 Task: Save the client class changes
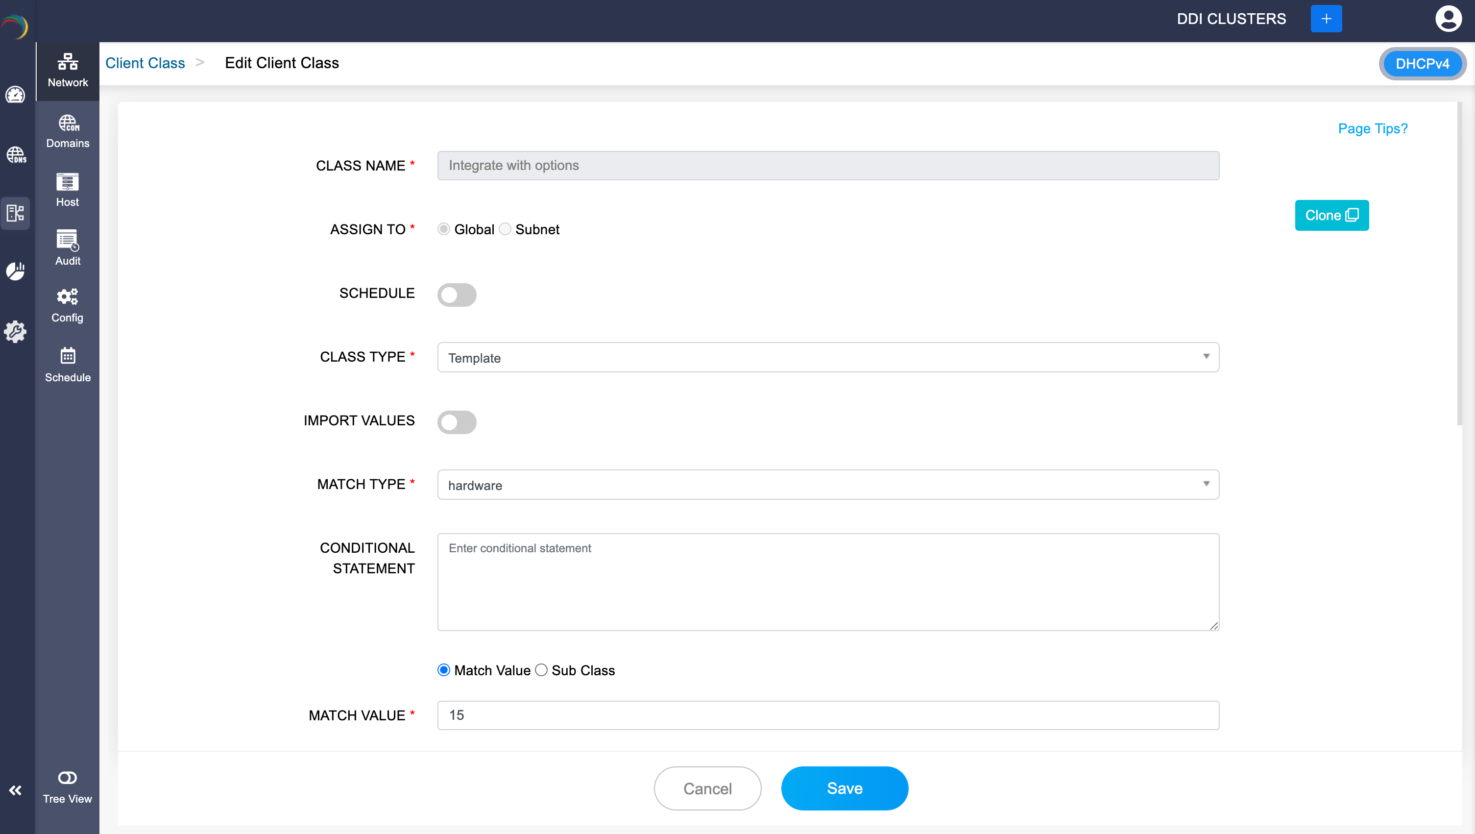[x=844, y=788]
